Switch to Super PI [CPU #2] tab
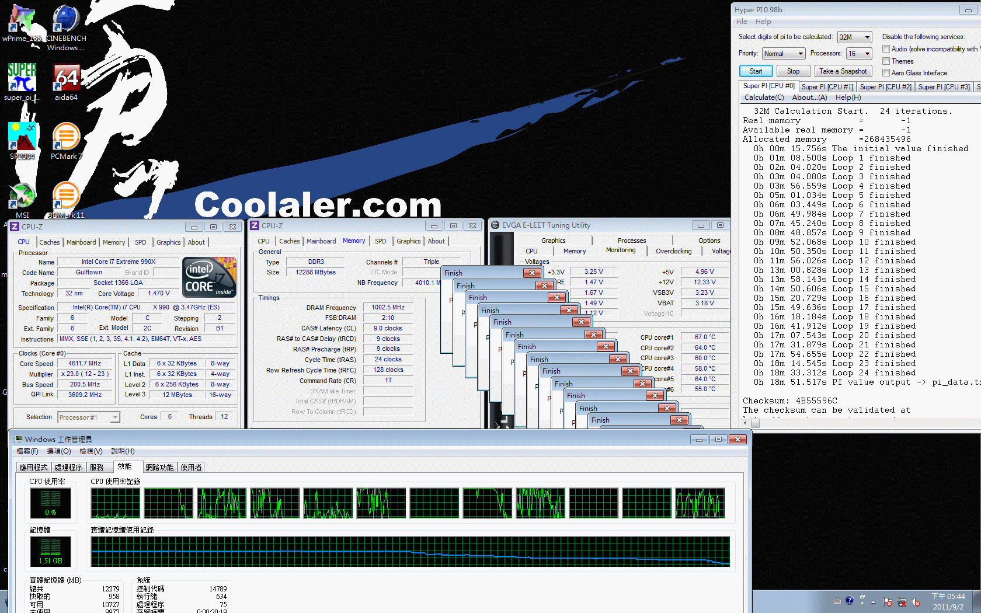The width and height of the screenshot is (981, 613). pos(885,87)
